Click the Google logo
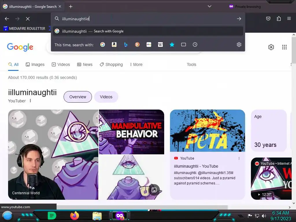Image resolution: width=296 pixels, height=222 pixels. tap(20, 47)
